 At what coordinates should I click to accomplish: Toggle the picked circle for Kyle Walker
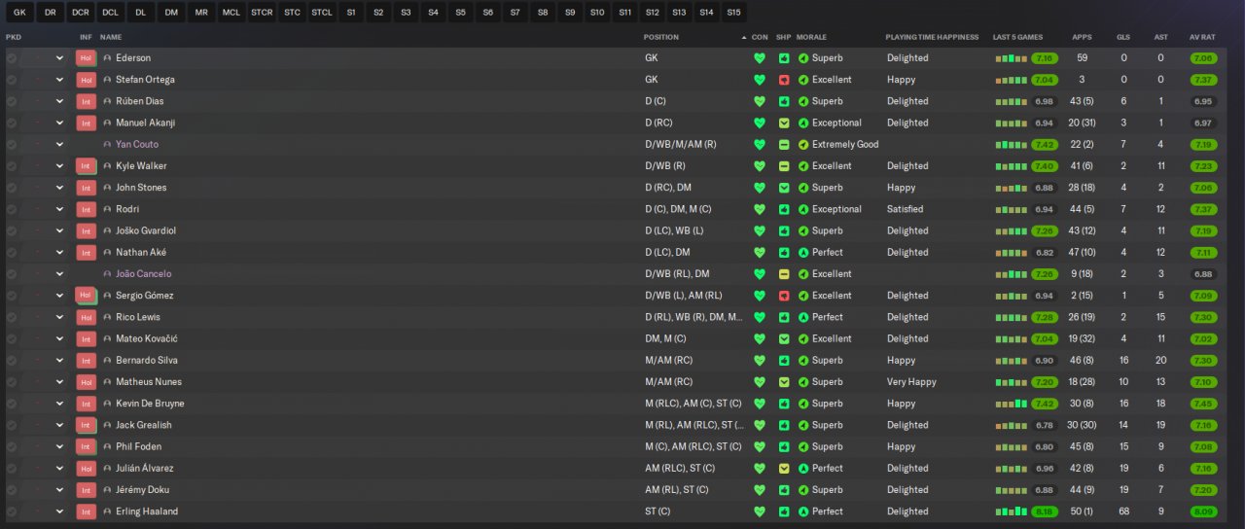(12, 166)
